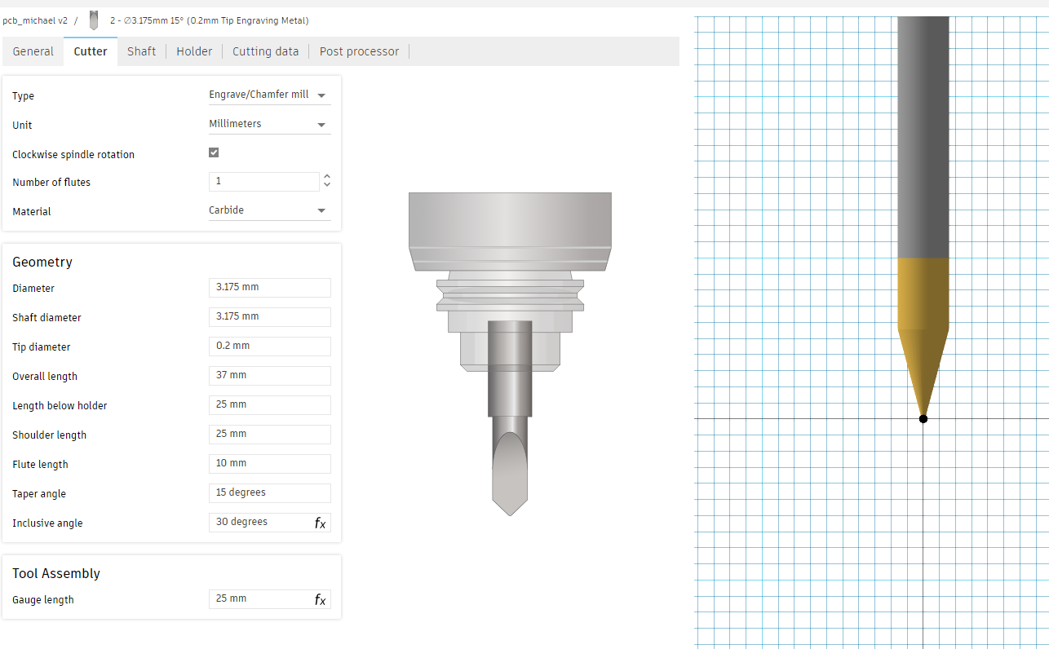This screenshot has height=649, width=1049.
Task: Click the pcb_michael v2 breadcrumb link
Action: pyautogui.click(x=35, y=21)
